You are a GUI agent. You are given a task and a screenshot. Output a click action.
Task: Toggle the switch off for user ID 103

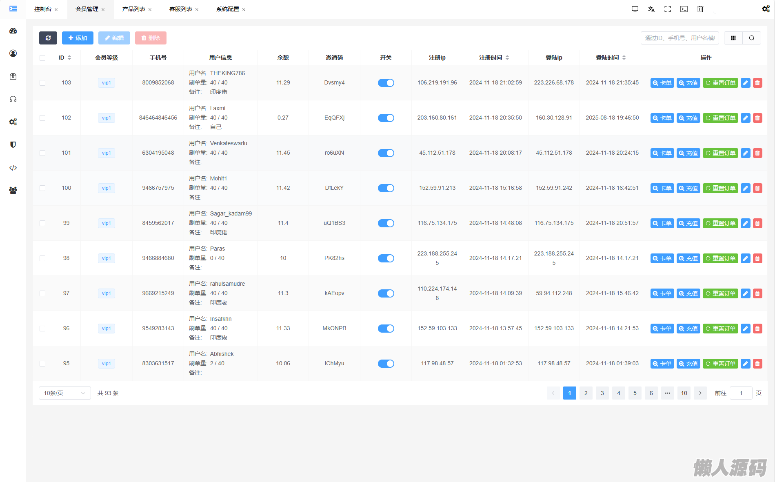coord(386,83)
